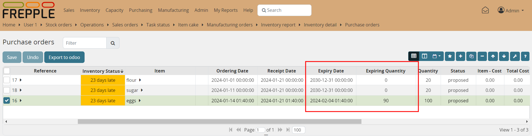Viewport: 532px width, 136px height.
Task: Switch to the table grid view icon
Action: (414, 56)
